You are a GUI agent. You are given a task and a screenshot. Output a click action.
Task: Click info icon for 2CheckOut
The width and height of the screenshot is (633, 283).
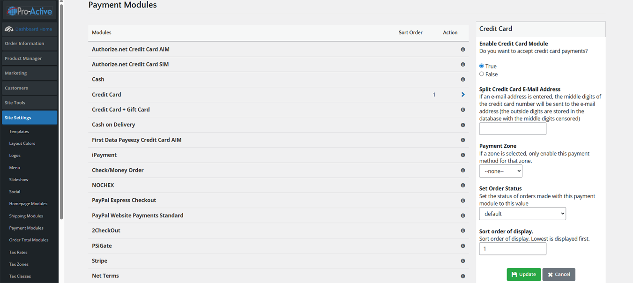pos(463,231)
